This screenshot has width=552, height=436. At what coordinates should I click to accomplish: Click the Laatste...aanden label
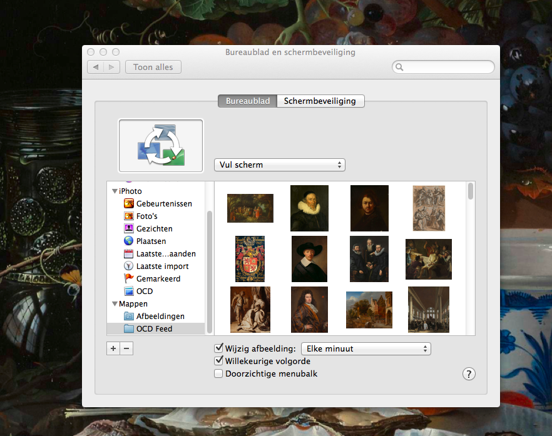[166, 254]
